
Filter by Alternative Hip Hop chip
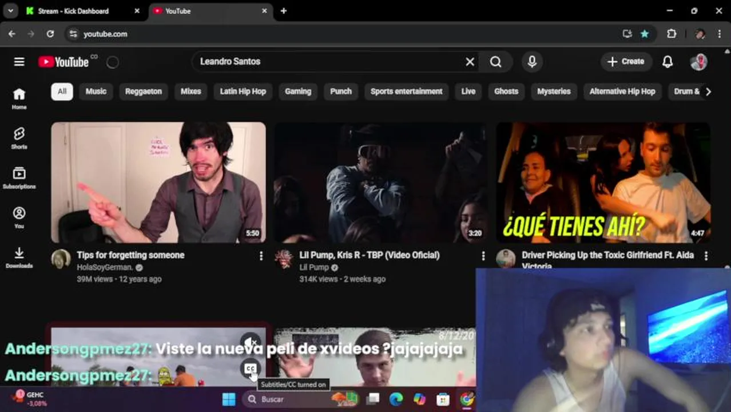[622, 92]
